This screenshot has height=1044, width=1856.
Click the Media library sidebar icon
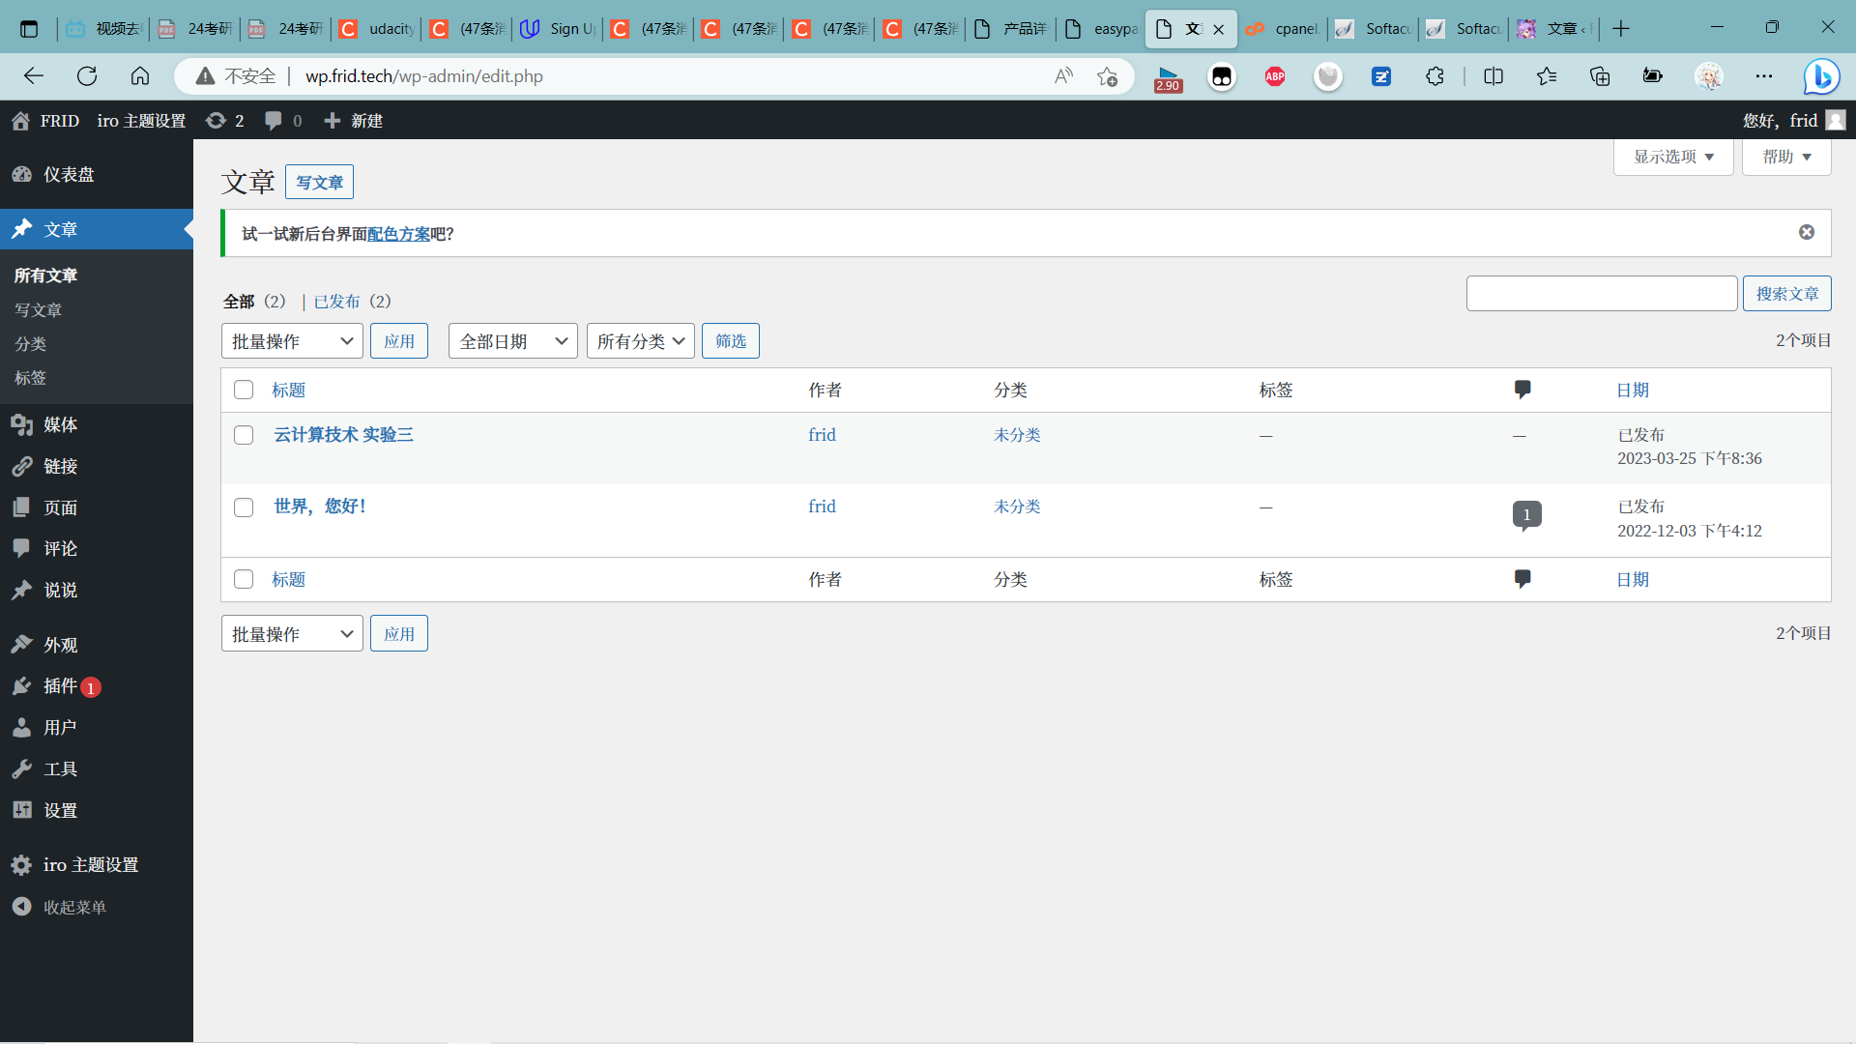(x=21, y=425)
